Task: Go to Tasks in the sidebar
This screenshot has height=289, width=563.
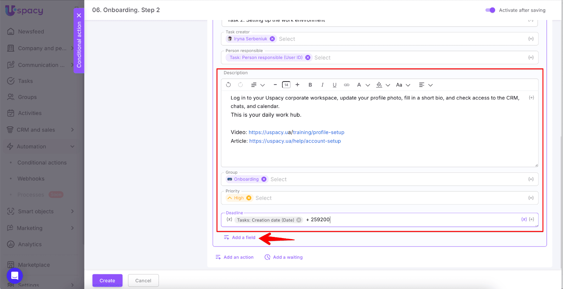Action: 25,81
